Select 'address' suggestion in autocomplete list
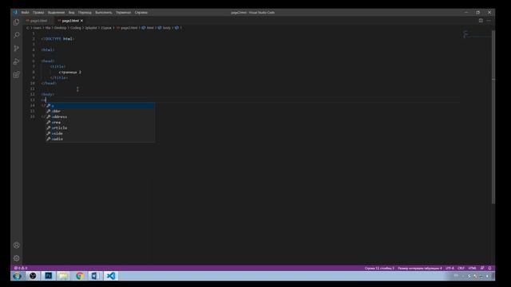511x287 pixels. click(x=100, y=116)
